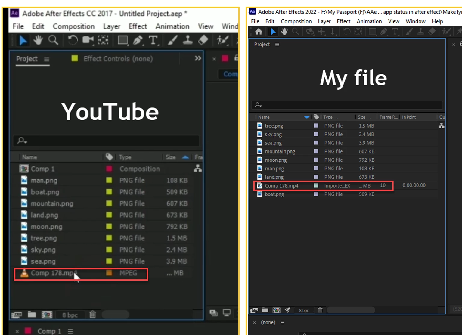Screen dimensions: 462x335
Task: Expand hidden panel tabs chevron in CC 2017
Action: [x=198, y=58]
